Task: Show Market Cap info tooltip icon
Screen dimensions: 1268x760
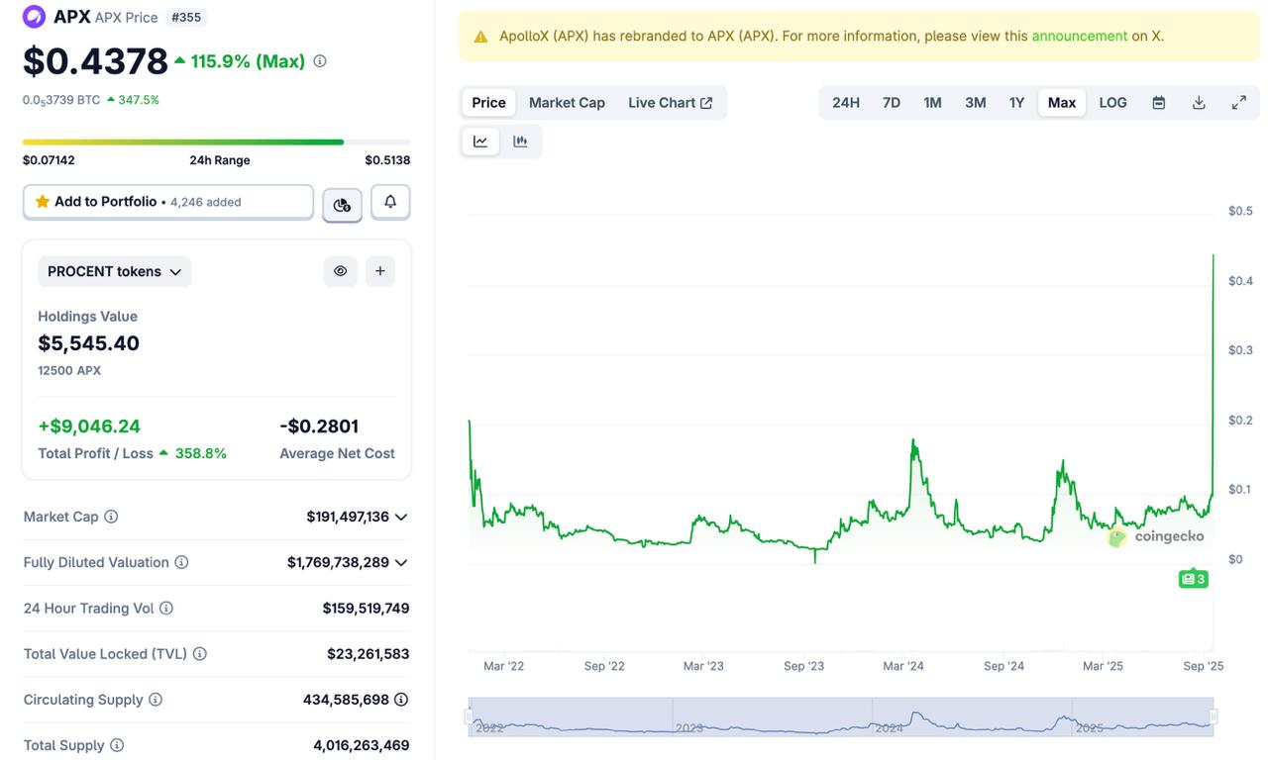Action: click(111, 517)
